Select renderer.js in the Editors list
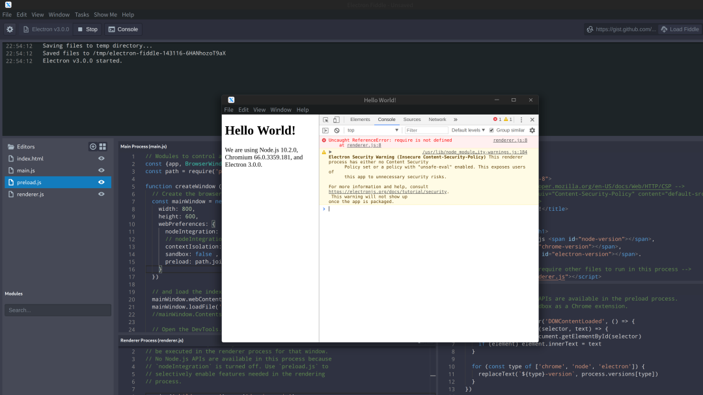The image size is (703, 395). (58, 194)
